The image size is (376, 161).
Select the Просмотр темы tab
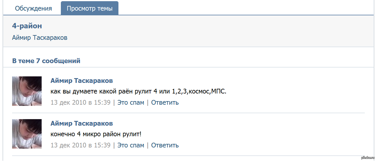pyautogui.click(x=89, y=8)
